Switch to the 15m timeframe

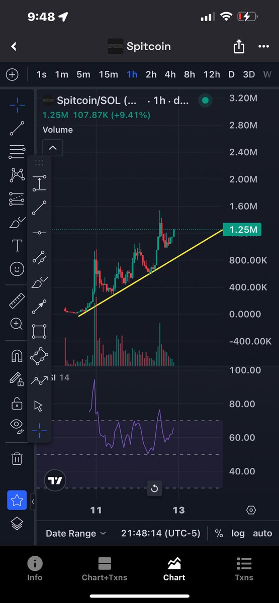(x=108, y=74)
